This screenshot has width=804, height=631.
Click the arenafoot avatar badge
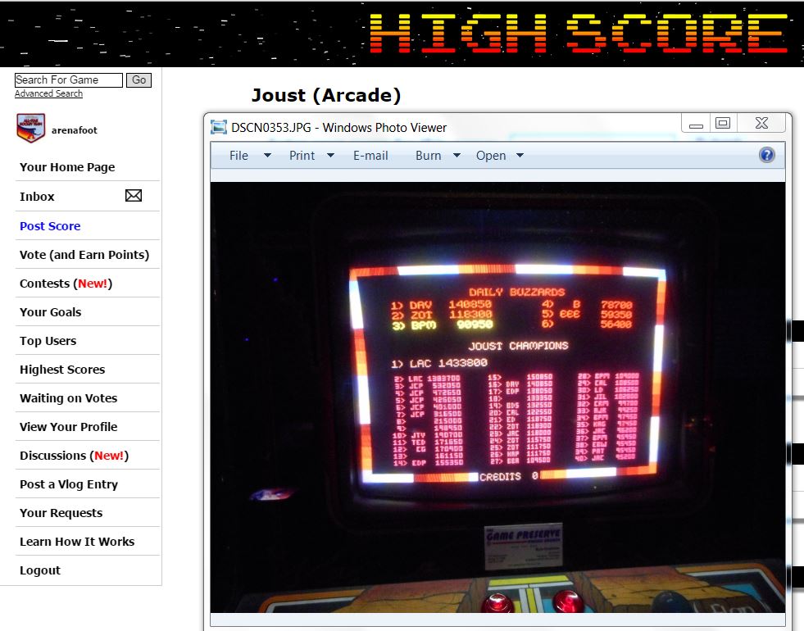(31, 128)
